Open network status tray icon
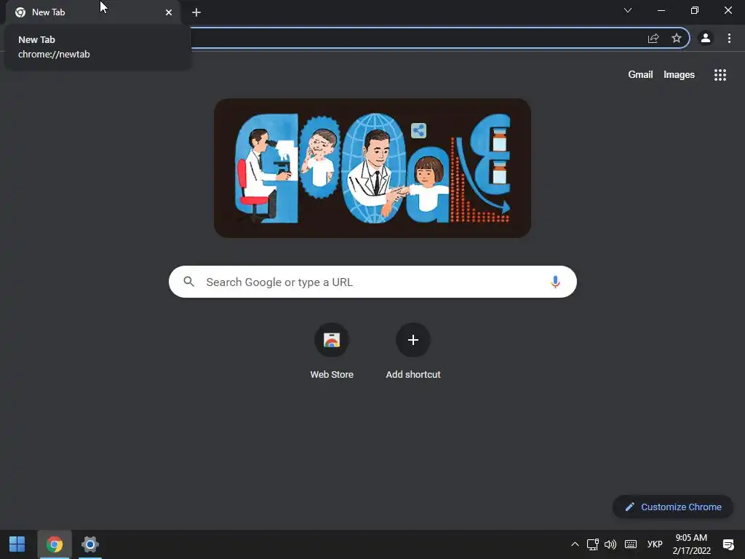Screen dimensions: 745x559 (x=592, y=544)
